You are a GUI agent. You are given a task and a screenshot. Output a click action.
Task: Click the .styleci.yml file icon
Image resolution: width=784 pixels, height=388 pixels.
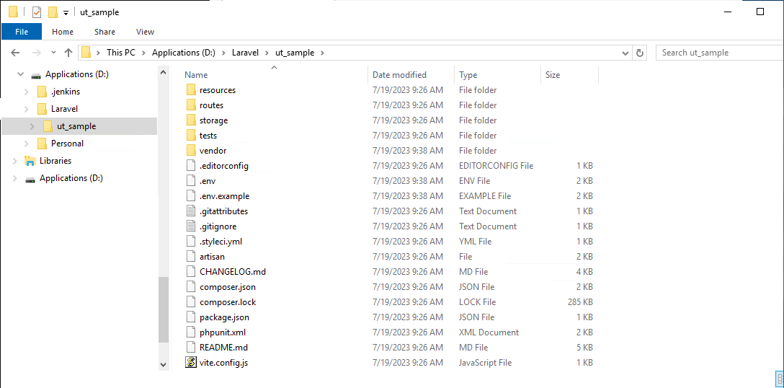tap(190, 242)
